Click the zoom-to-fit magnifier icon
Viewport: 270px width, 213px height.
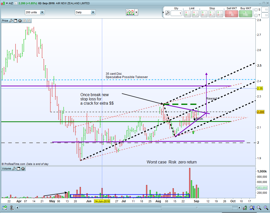pyautogui.click(x=252, y=208)
